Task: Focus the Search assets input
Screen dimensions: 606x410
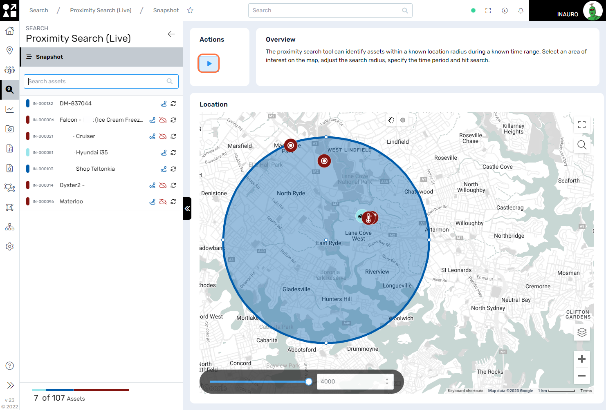Action: coord(101,81)
